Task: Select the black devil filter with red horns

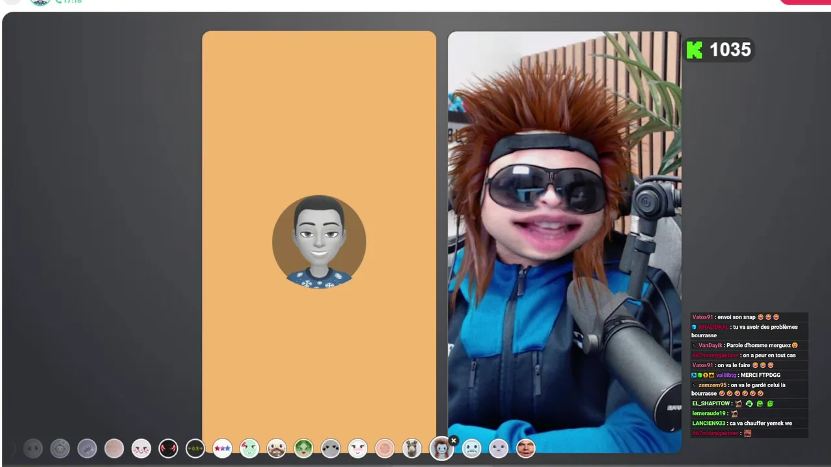Action: 168,448
